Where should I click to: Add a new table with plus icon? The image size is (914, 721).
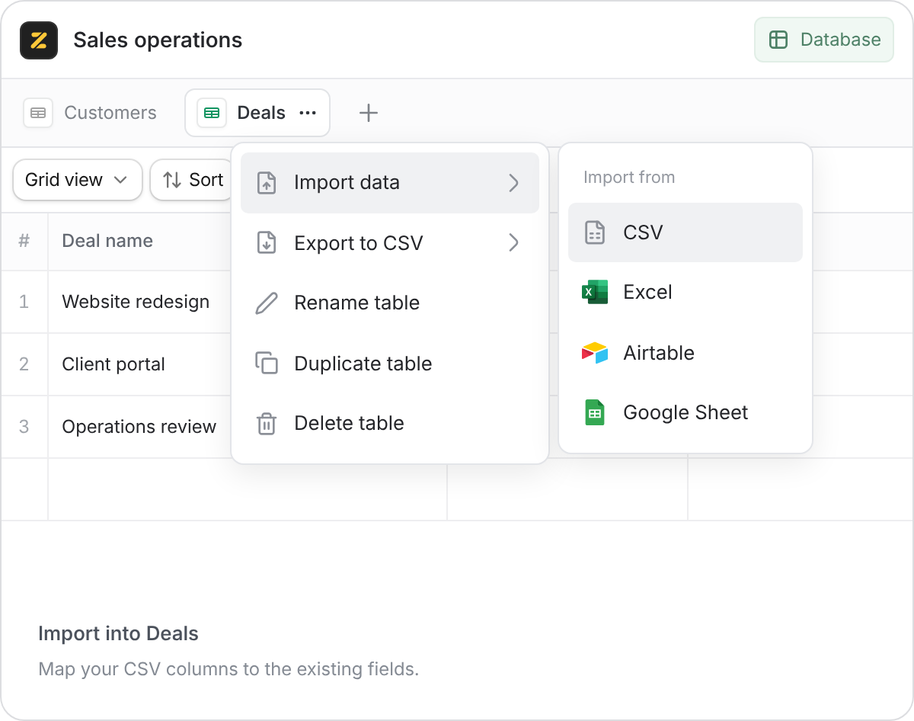tap(369, 113)
